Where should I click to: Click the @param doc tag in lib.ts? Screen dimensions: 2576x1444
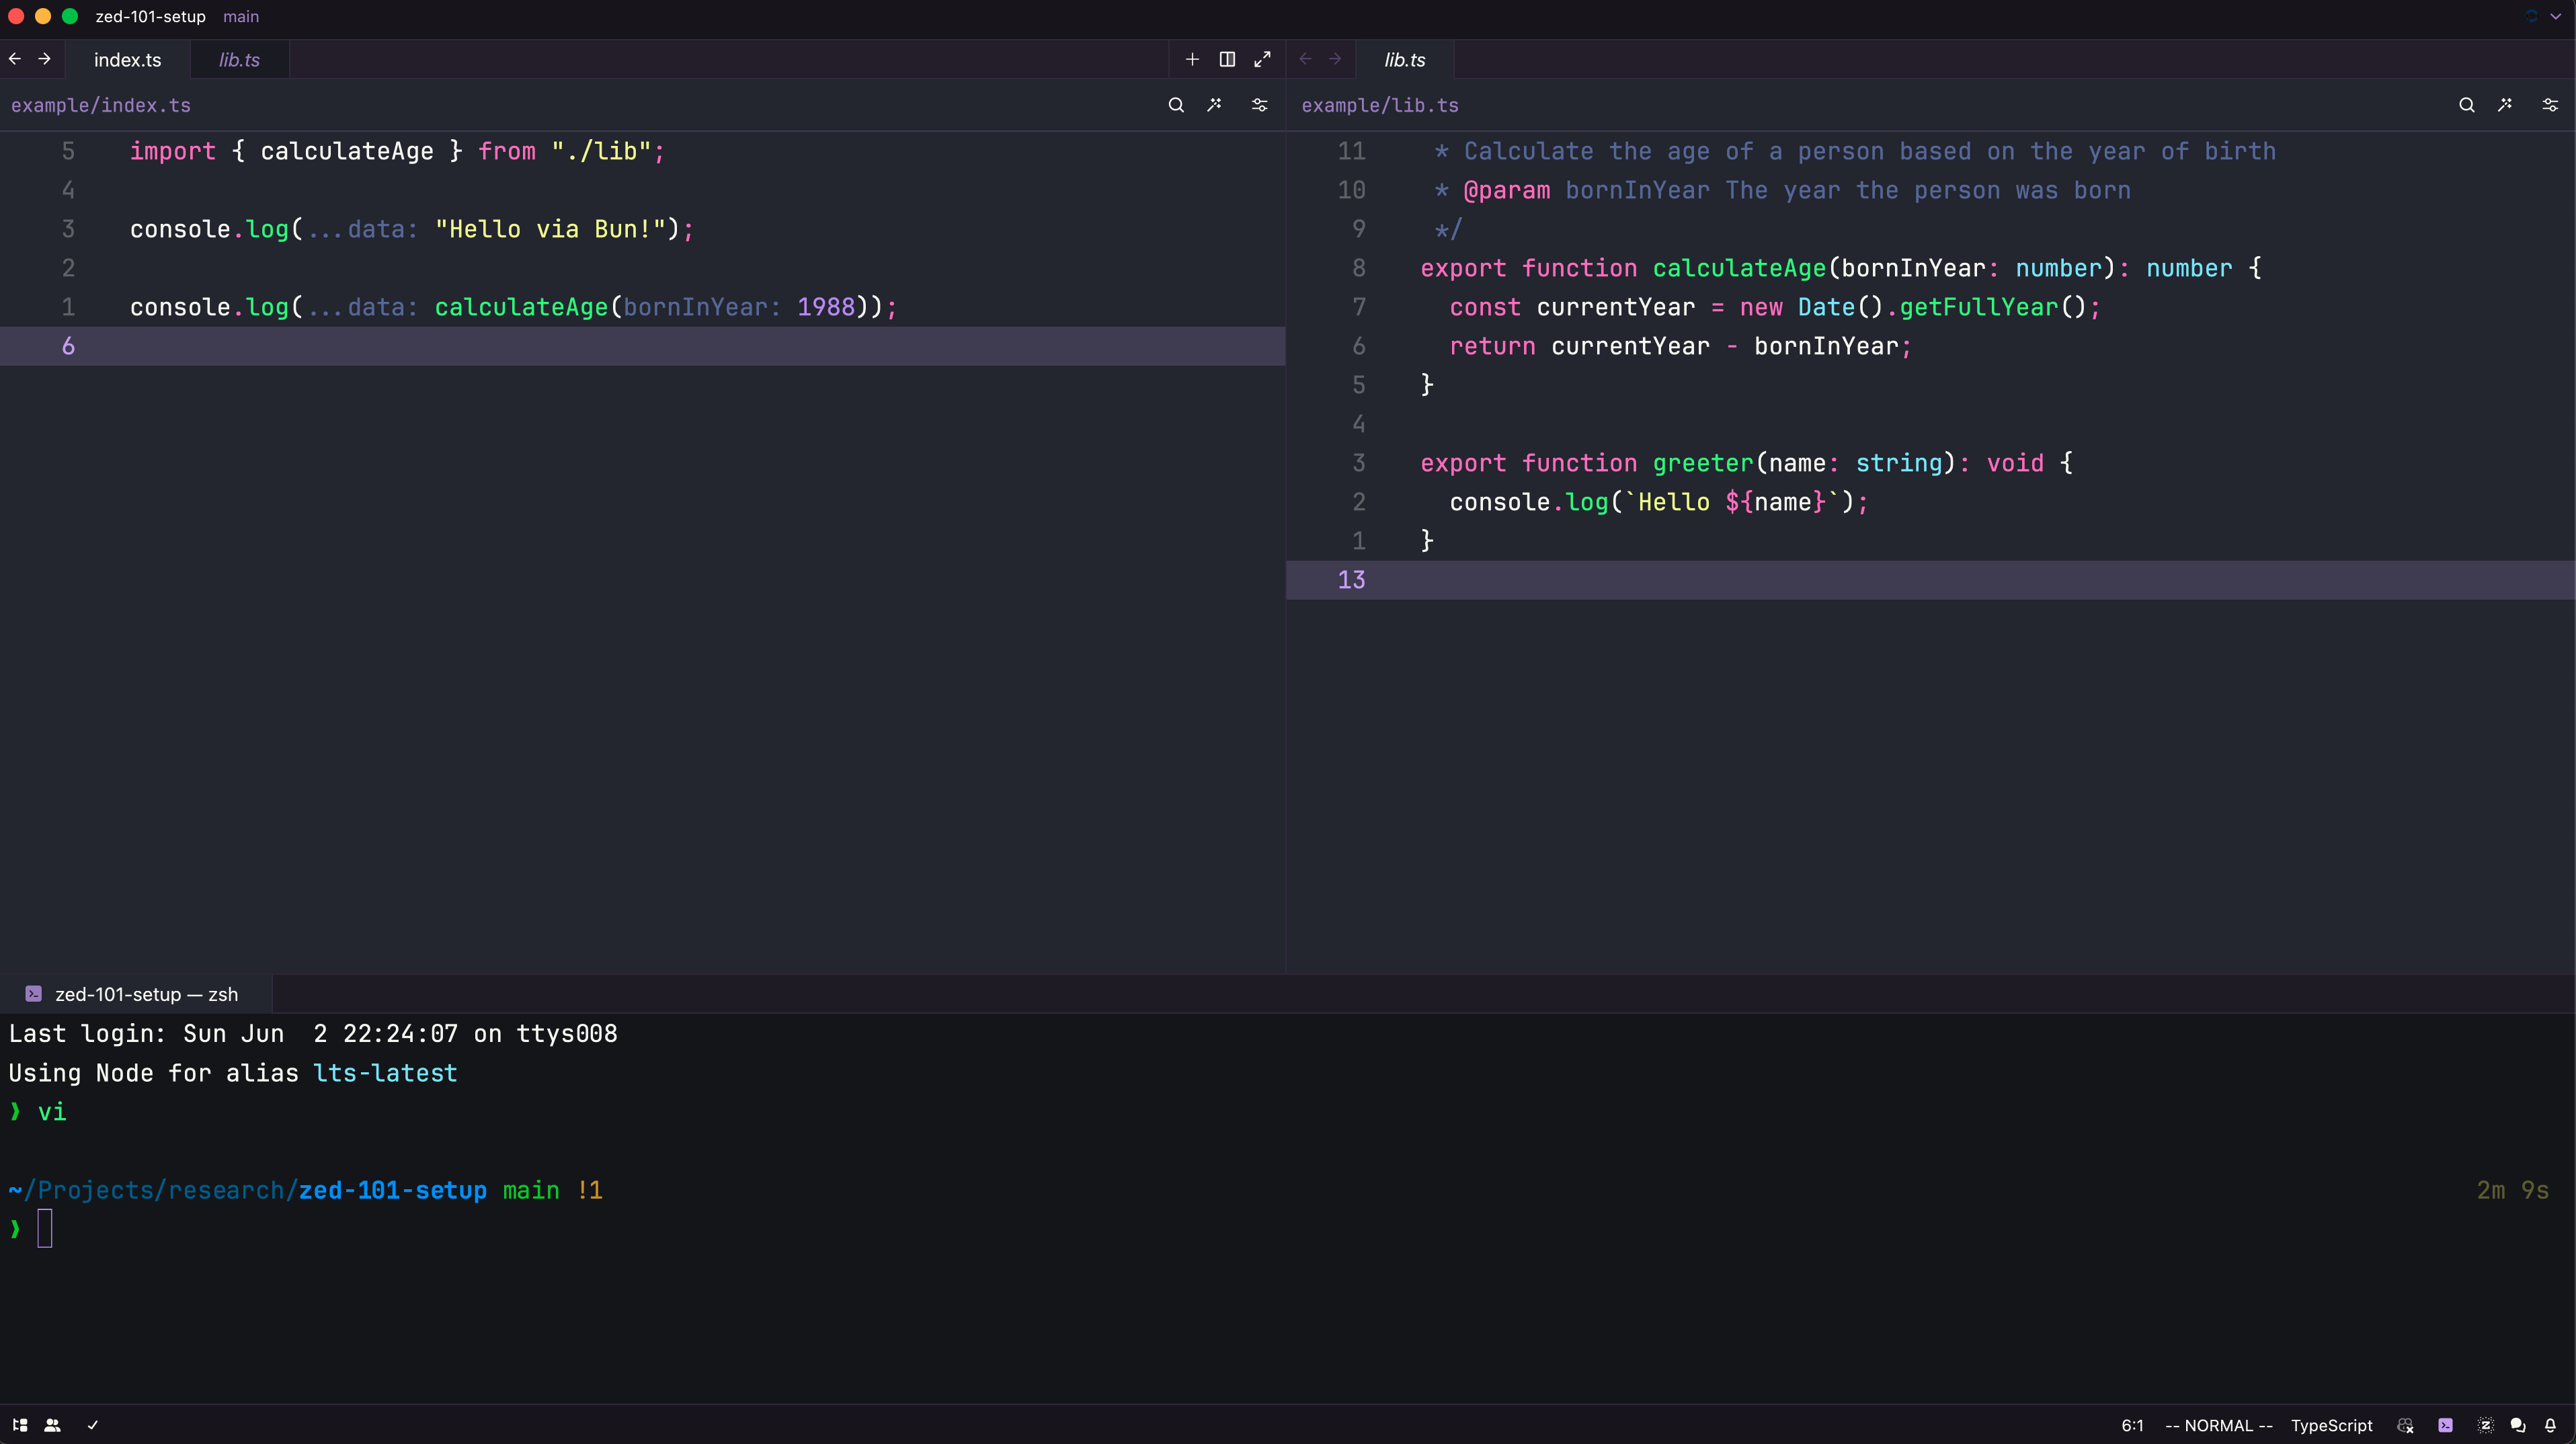coord(1507,190)
